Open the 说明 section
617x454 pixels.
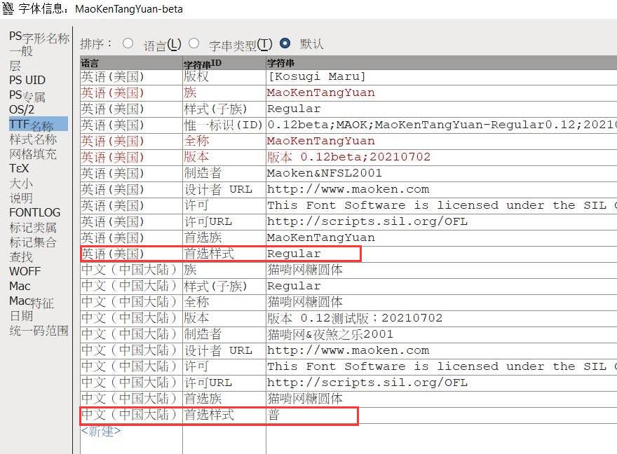pyautogui.click(x=21, y=198)
